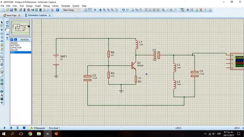Close the Schematic Capture tab
The width and height of the screenshot is (244, 137).
[x=50, y=15]
